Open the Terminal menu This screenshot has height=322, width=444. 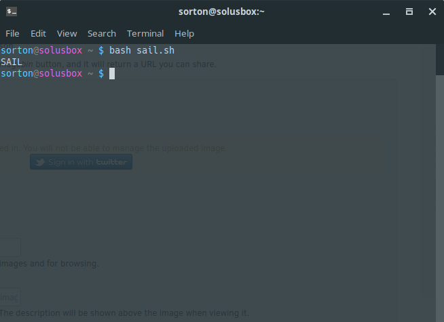coord(145,34)
